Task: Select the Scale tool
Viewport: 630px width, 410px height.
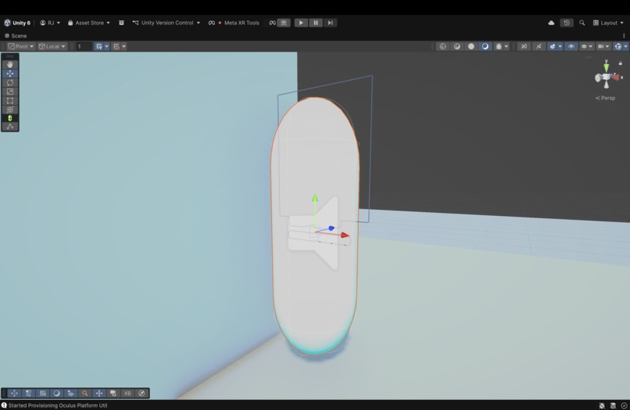Action: point(10,92)
